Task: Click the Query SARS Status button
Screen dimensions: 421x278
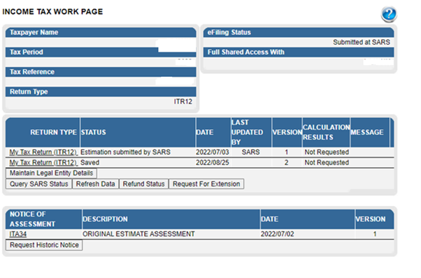Action: 39,184
